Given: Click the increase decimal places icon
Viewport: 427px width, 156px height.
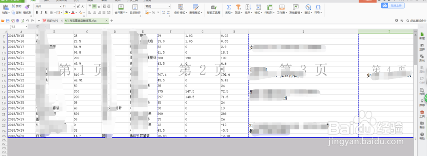Looking at the screenshot, I should [x=164, y=12].
